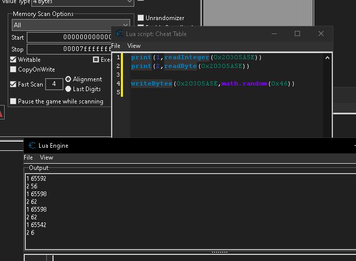The height and width of the screenshot is (261, 356).
Task: Open View menu in Lua Engine window
Action: point(46,158)
